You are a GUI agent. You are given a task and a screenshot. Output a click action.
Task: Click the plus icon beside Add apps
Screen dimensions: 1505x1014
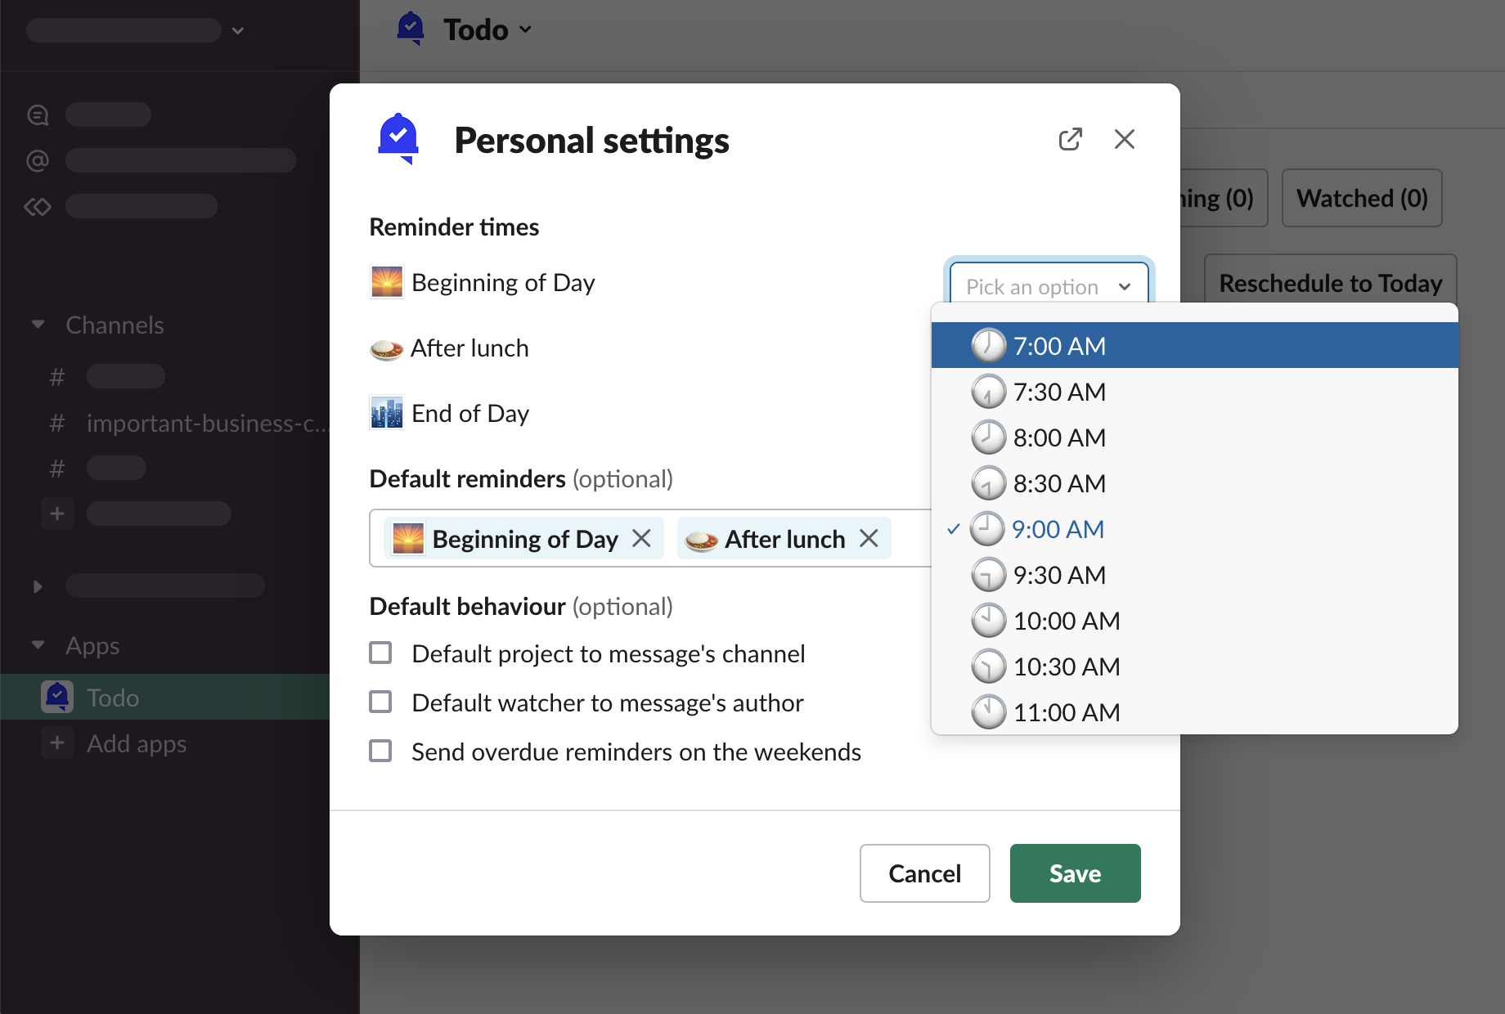pos(57,743)
